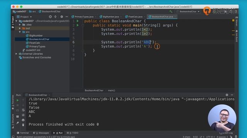
Task: Open the Ant Build tool window strip
Action: (x=237, y=36)
